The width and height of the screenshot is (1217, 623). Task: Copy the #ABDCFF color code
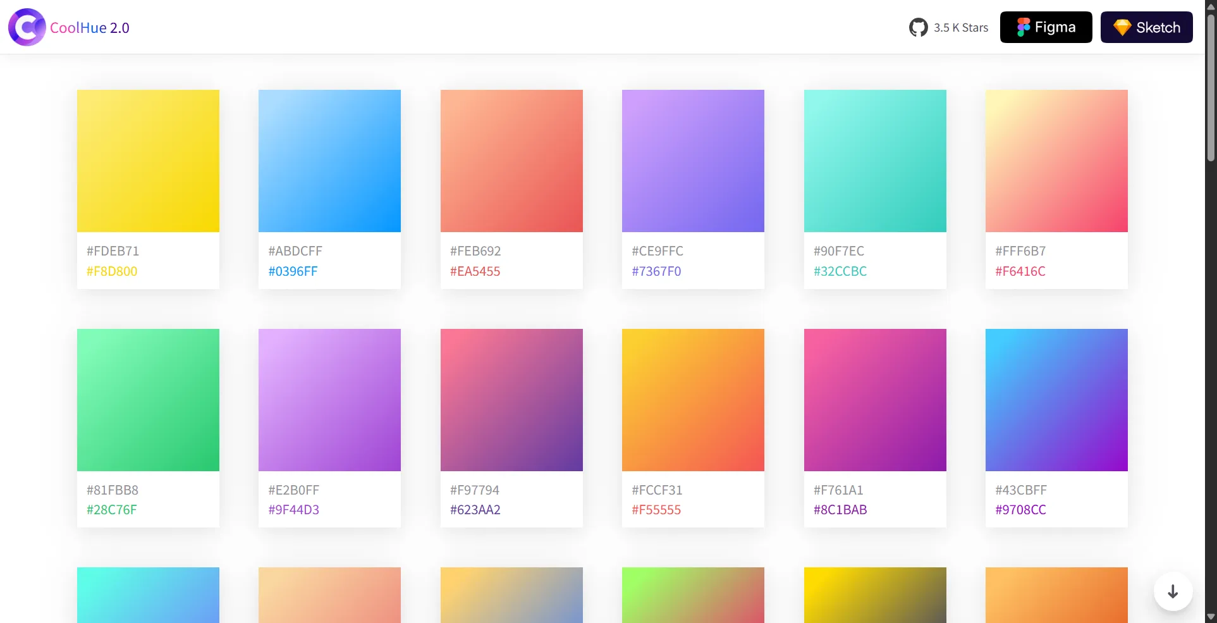(x=295, y=251)
